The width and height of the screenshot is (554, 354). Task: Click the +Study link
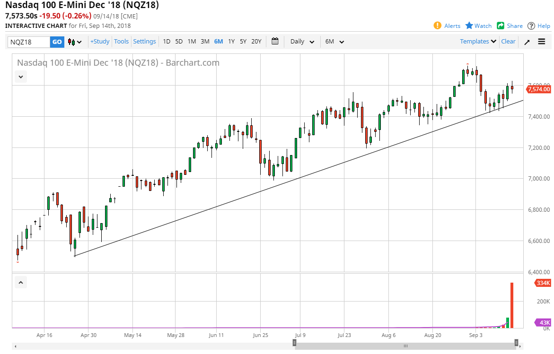[99, 42]
